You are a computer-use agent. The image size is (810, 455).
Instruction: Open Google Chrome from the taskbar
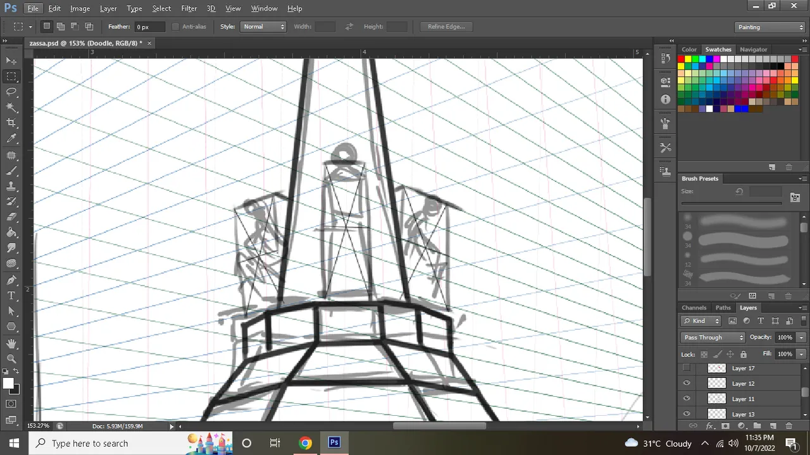[x=305, y=443]
